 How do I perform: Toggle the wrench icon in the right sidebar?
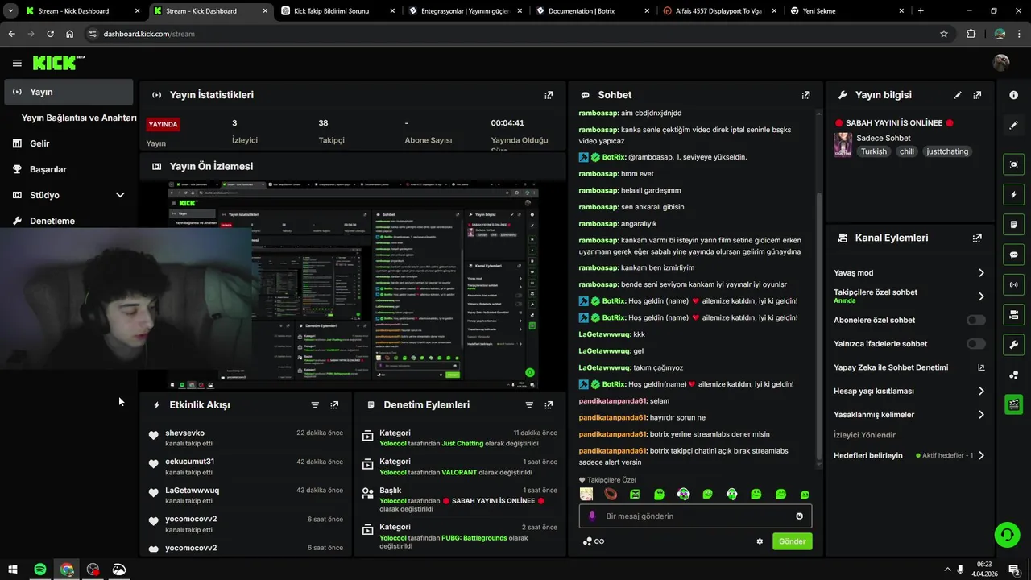coord(1013,345)
